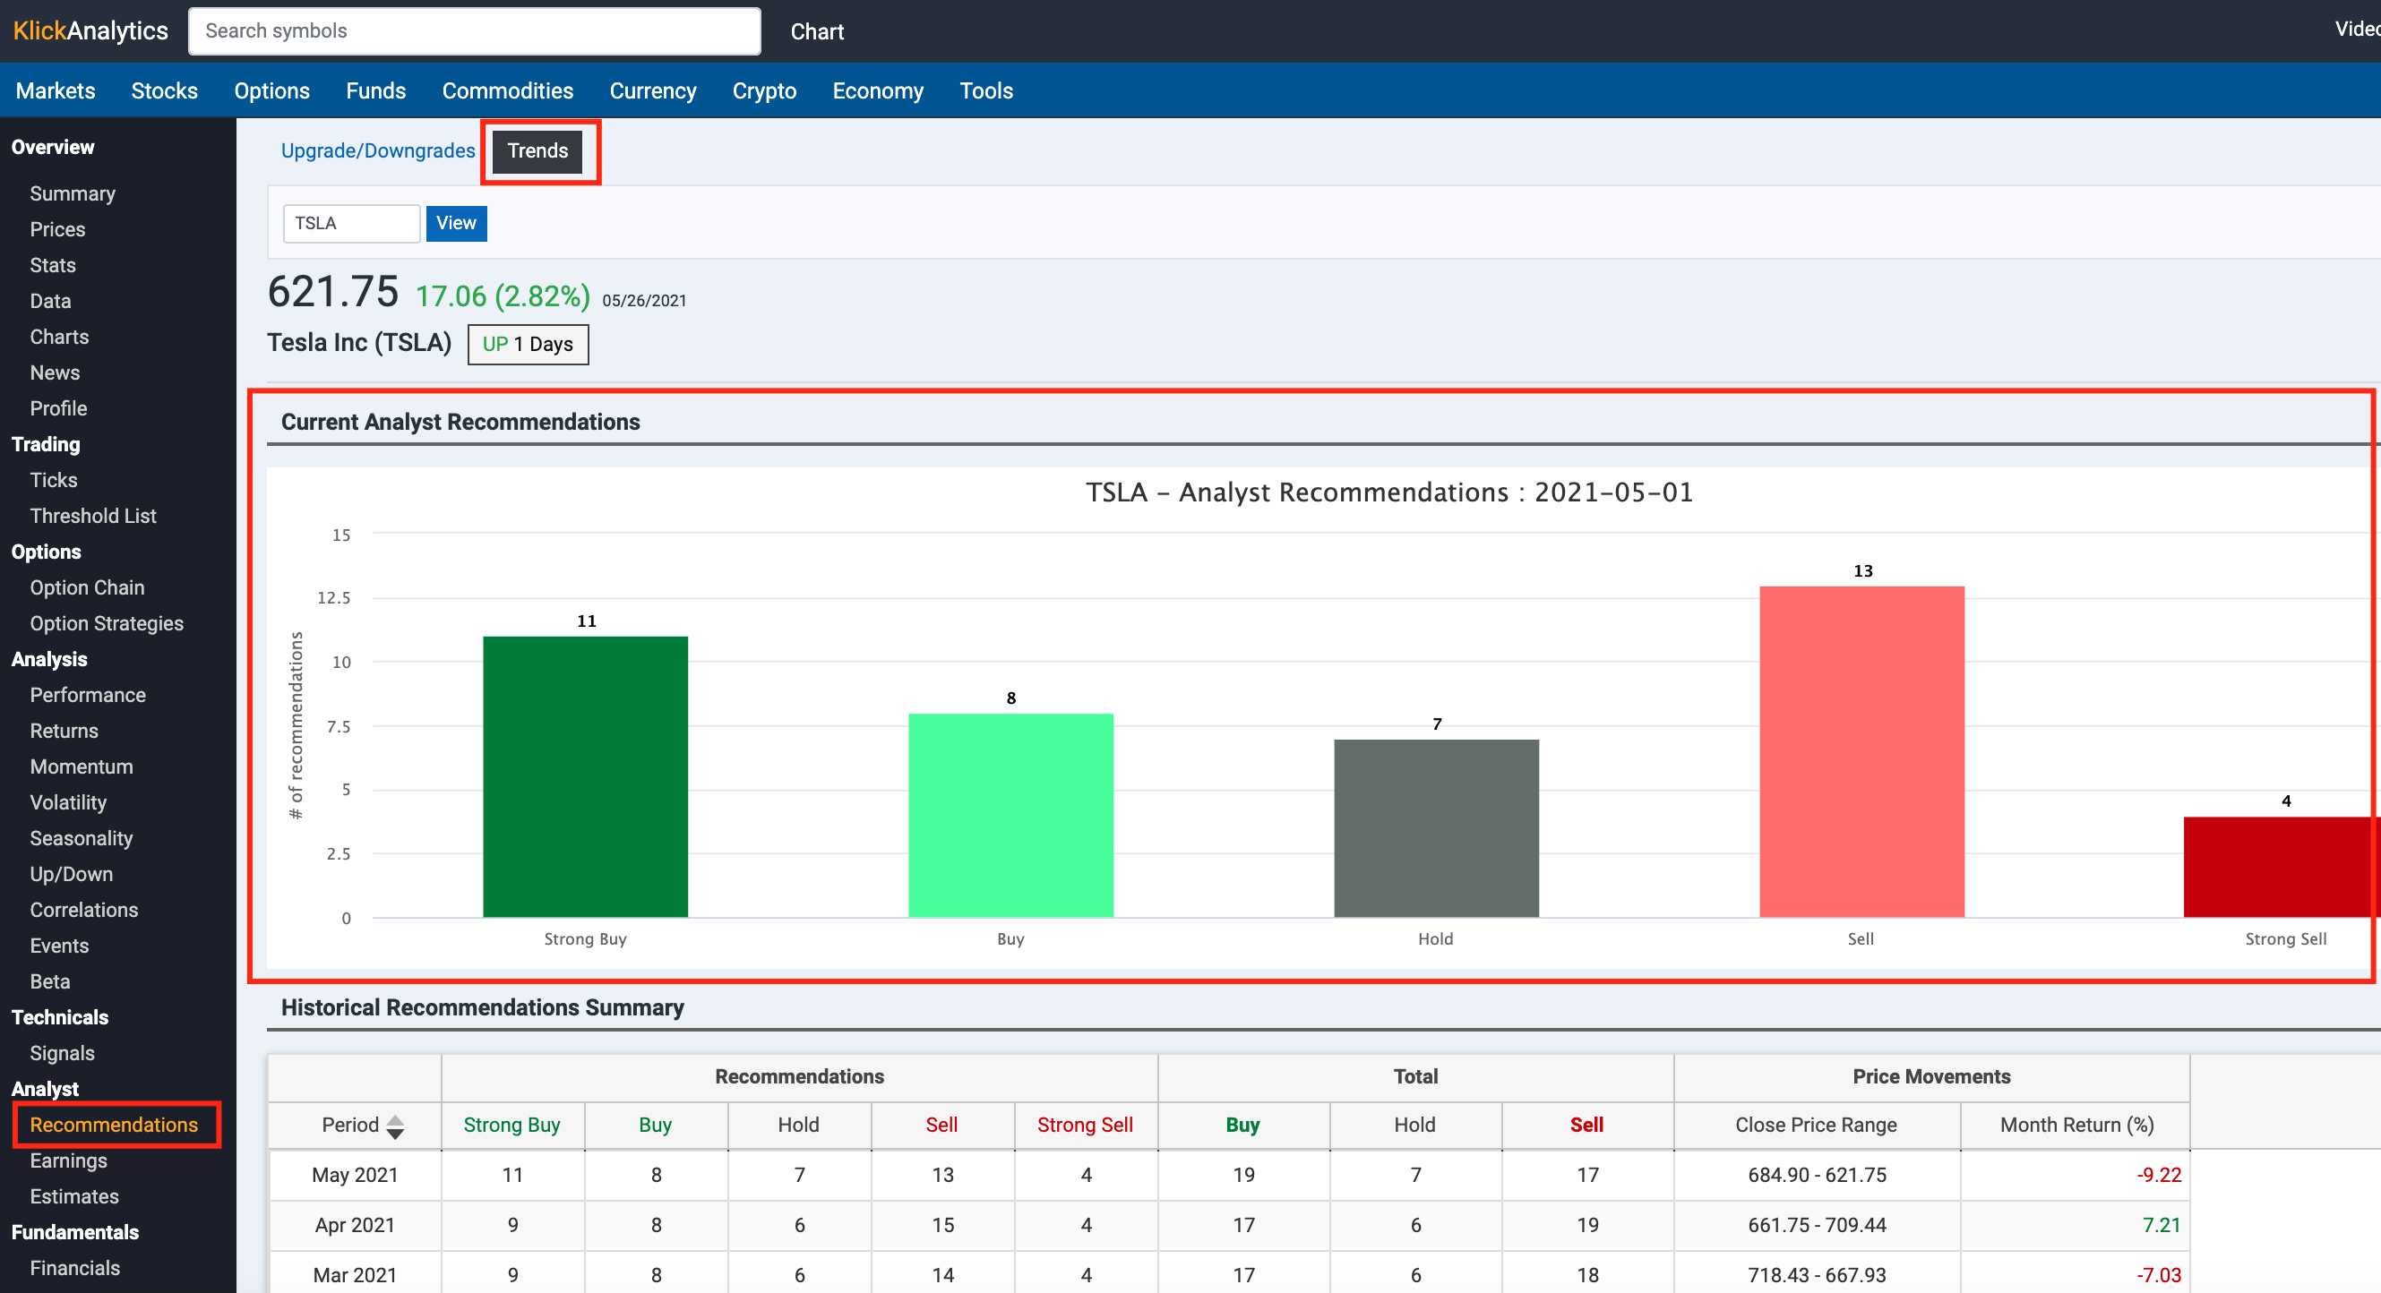The height and width of the screenshot is (1293, 2381).
Task: Open Up/Down in the sidebar
Action: coord(71,874)
